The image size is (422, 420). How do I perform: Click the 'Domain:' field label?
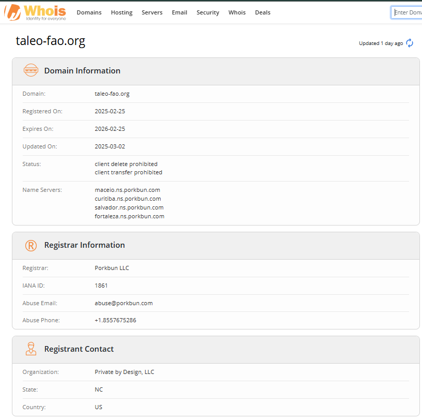(34, 94)
